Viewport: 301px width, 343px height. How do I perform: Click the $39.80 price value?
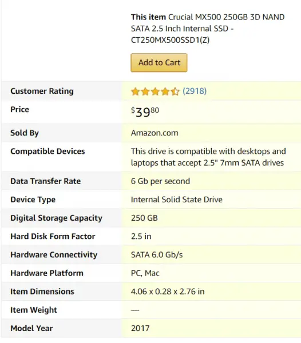pos(145,112)
